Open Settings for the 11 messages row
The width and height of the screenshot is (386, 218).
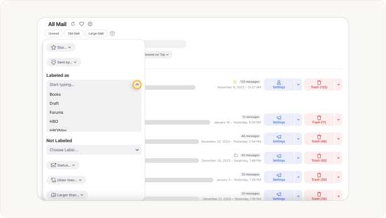[279, 119]
